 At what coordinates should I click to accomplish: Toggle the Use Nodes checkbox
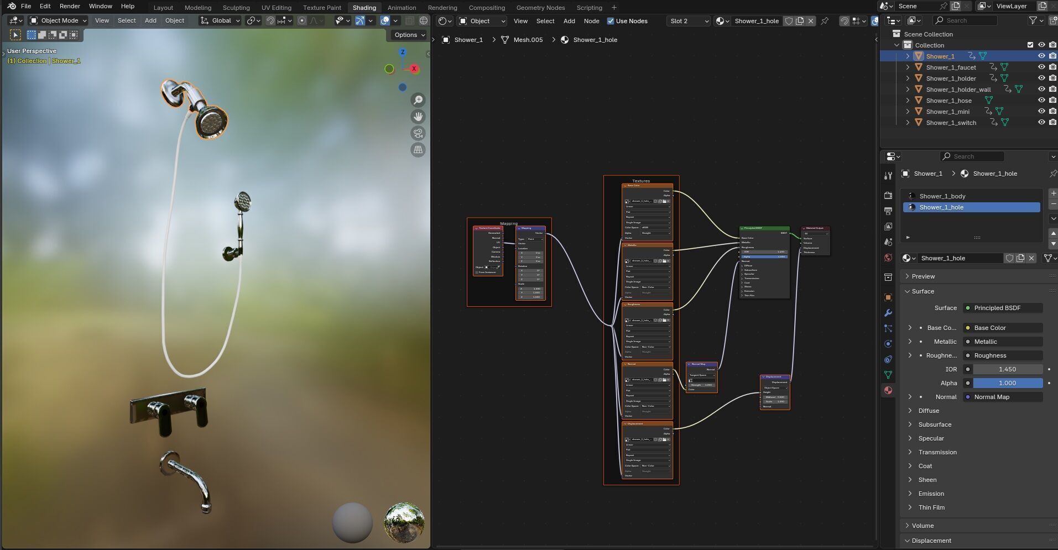pyautogui.click(x=611, y=21)
